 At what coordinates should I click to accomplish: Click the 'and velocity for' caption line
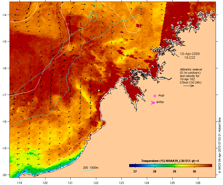pos(190,76)
